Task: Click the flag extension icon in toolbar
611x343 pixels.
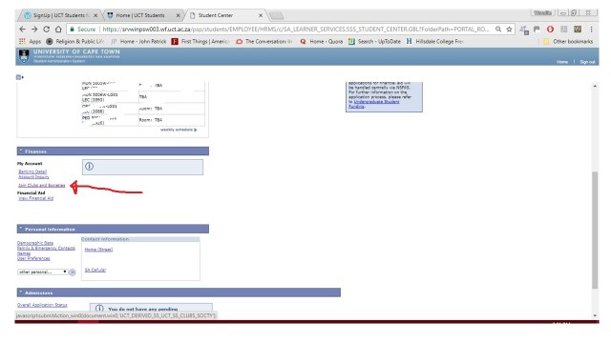Action: pos(537,30)
